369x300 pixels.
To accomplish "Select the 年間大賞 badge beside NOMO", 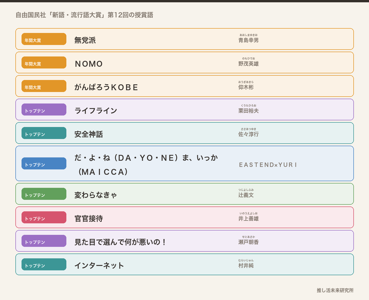I will tap(44, 63).
